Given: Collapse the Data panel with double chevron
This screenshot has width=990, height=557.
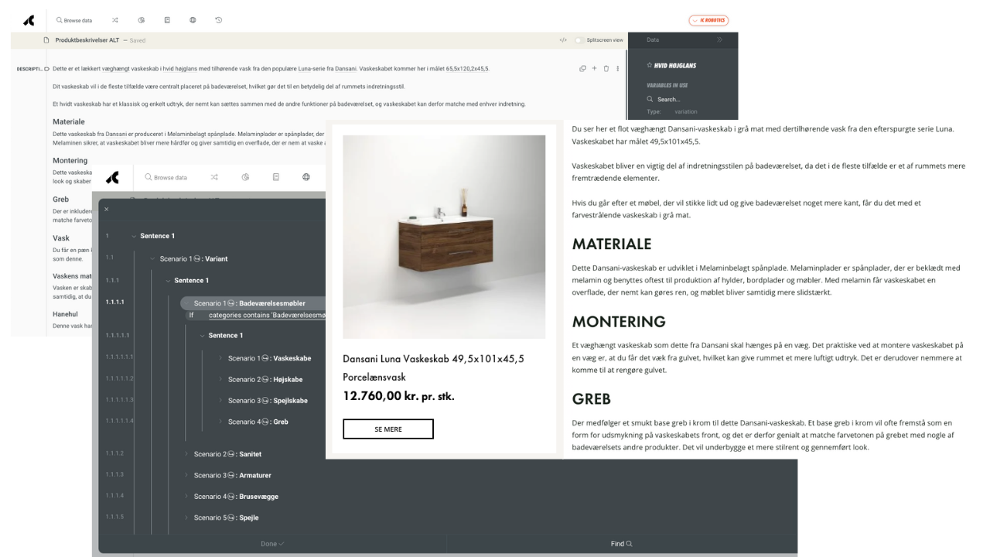Looking at the screenshot, I should [719, 39].
